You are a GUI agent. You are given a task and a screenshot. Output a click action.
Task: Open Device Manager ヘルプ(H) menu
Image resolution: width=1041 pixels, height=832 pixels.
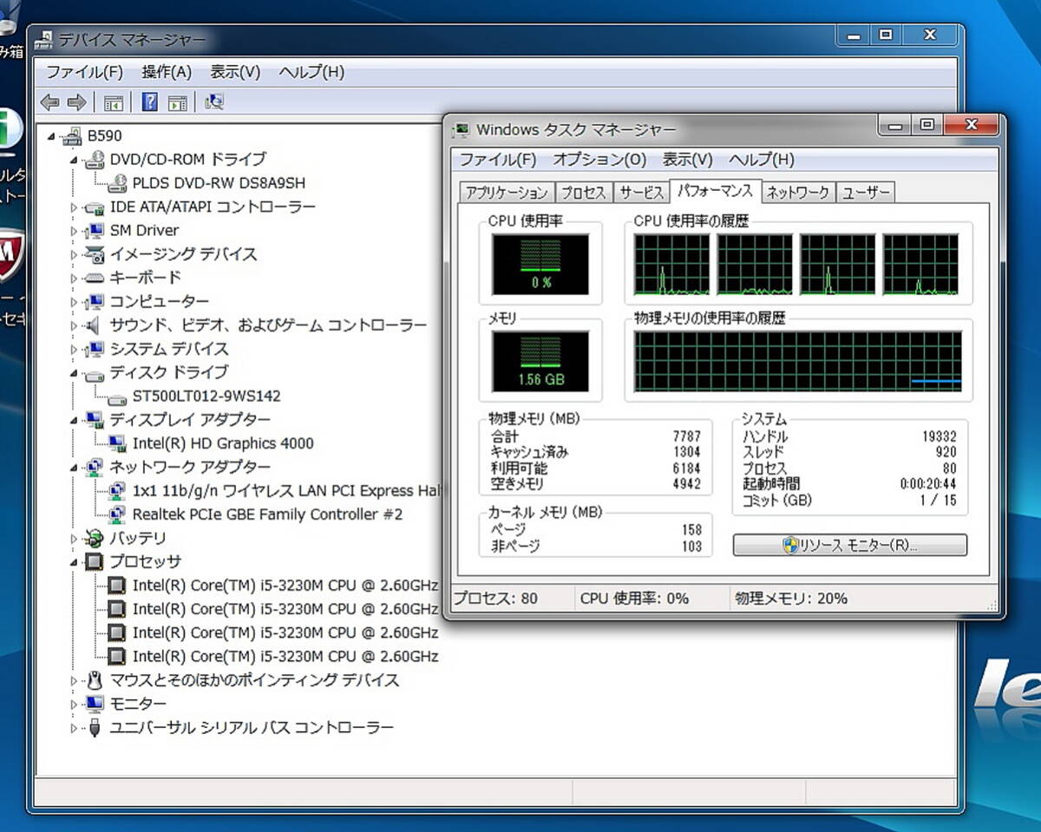coord(311,72)
